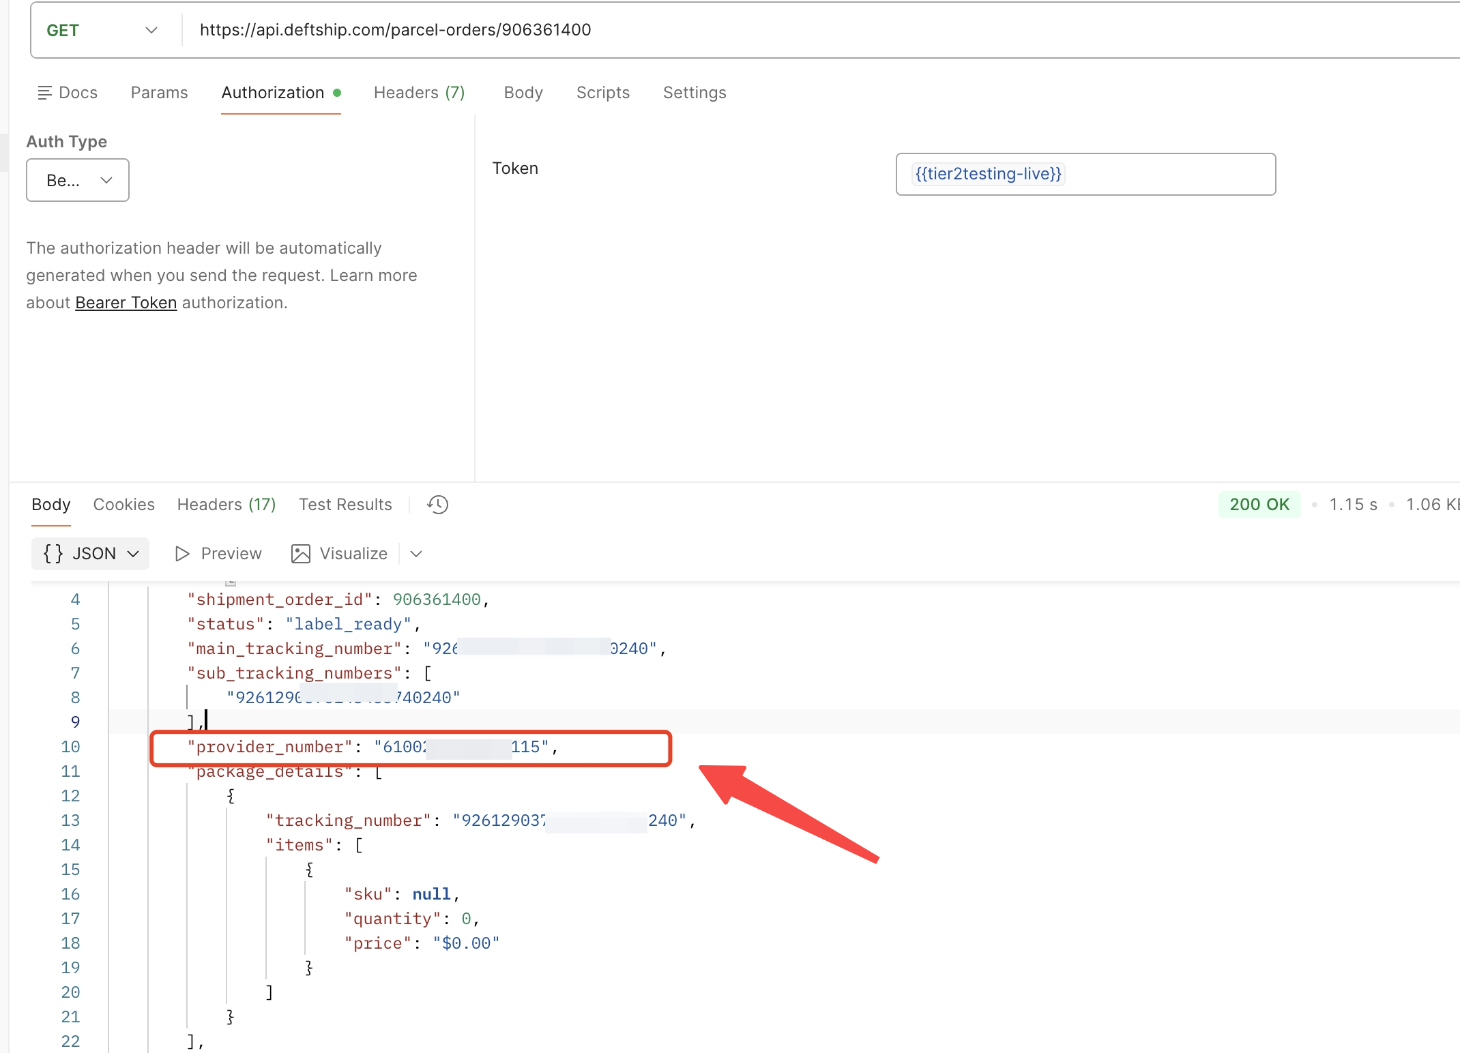Open the HTTP method GET dropdown
Image resolution: width=1460 pixels, height=1053 pixels.
click(x=102, y=30)
